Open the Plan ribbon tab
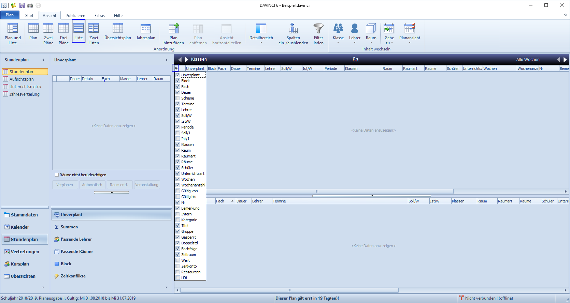 10,15
